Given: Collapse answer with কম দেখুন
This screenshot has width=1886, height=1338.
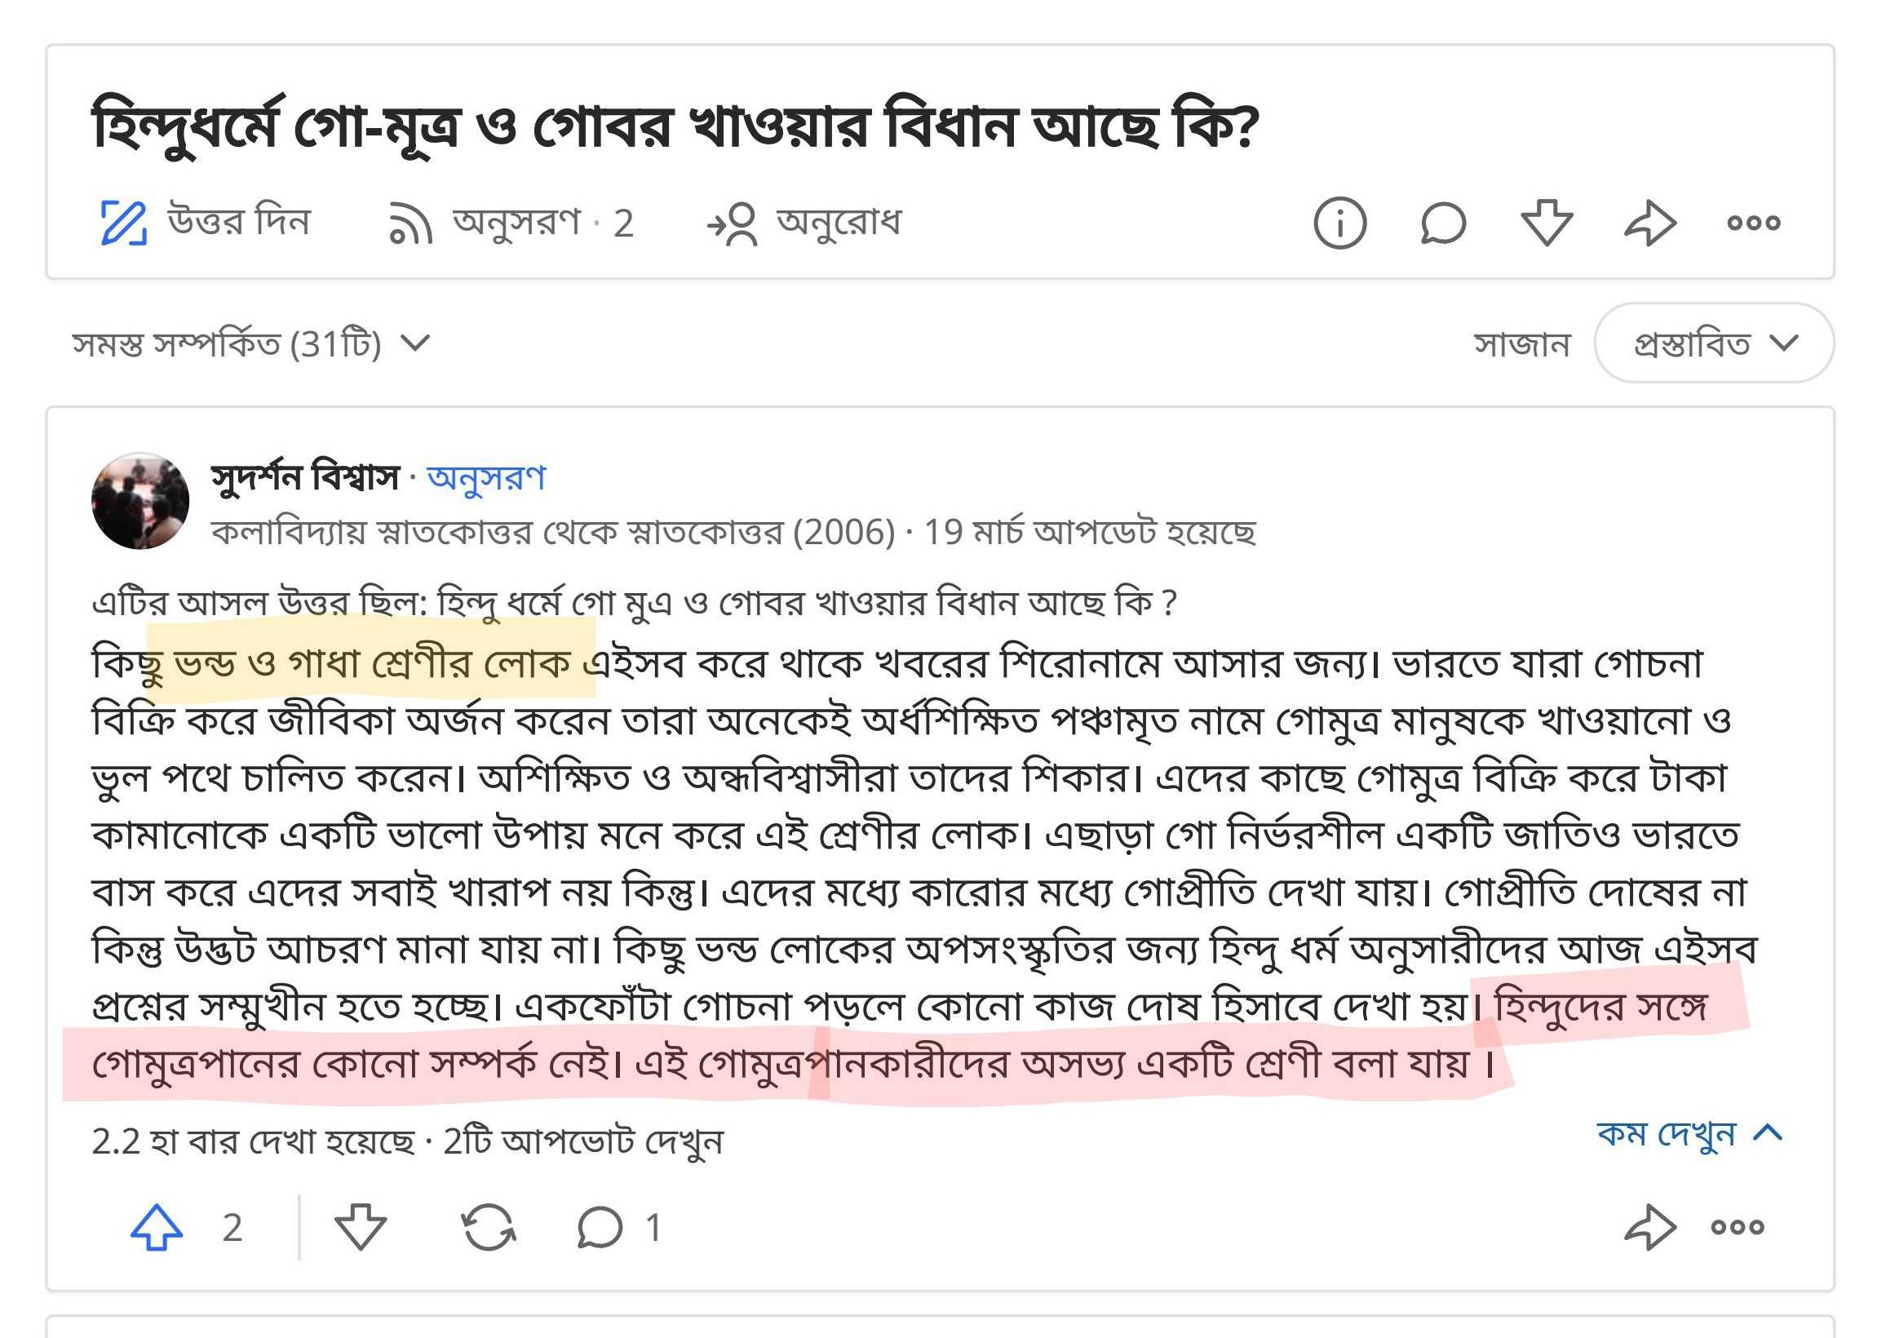Looking at the screenshot, I should (x=1689, y=1135).
